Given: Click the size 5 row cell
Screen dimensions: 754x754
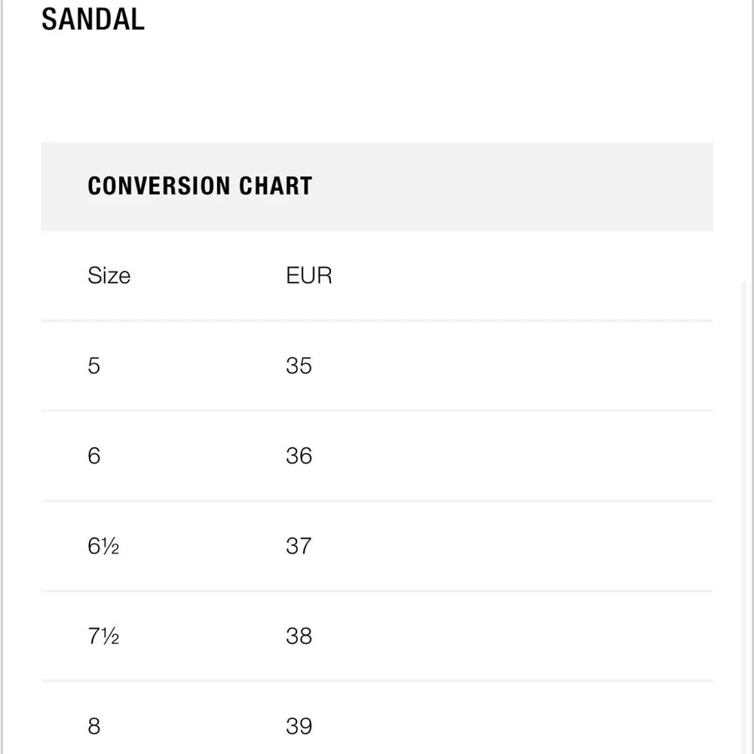Looking at the screenshot, I should [x=93, y=366].
